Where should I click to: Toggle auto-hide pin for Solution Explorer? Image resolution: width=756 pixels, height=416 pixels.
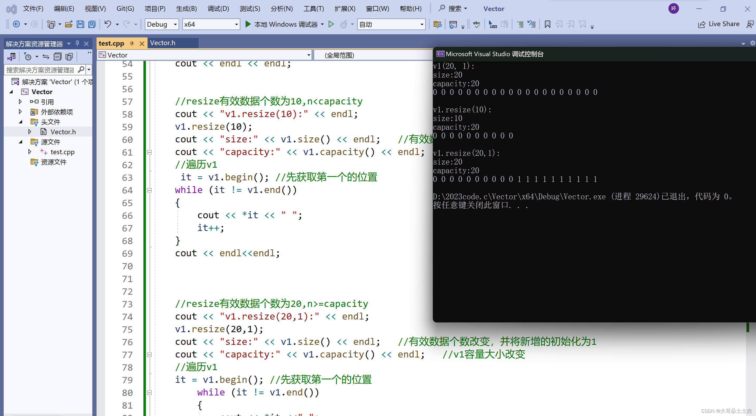click(77, 44)
